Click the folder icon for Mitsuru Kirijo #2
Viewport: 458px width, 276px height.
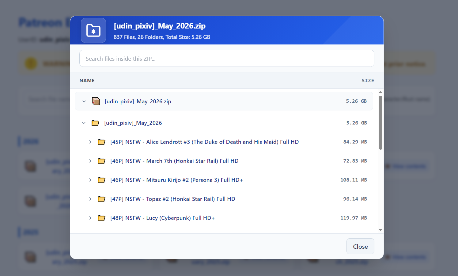click(x=101, y=180)
